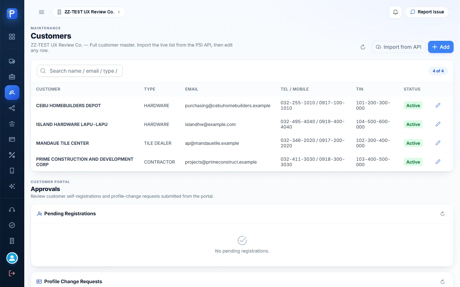Edit the CEBU HOMEBUILDERS DEPOT row
The width and height of the screenshot is (460, 287).
point(438,105)
